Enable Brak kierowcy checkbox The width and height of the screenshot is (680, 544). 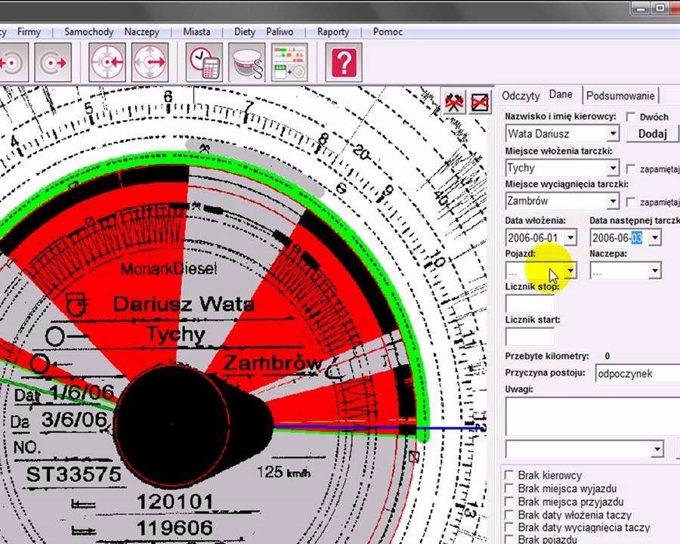(x=509, y=475)
